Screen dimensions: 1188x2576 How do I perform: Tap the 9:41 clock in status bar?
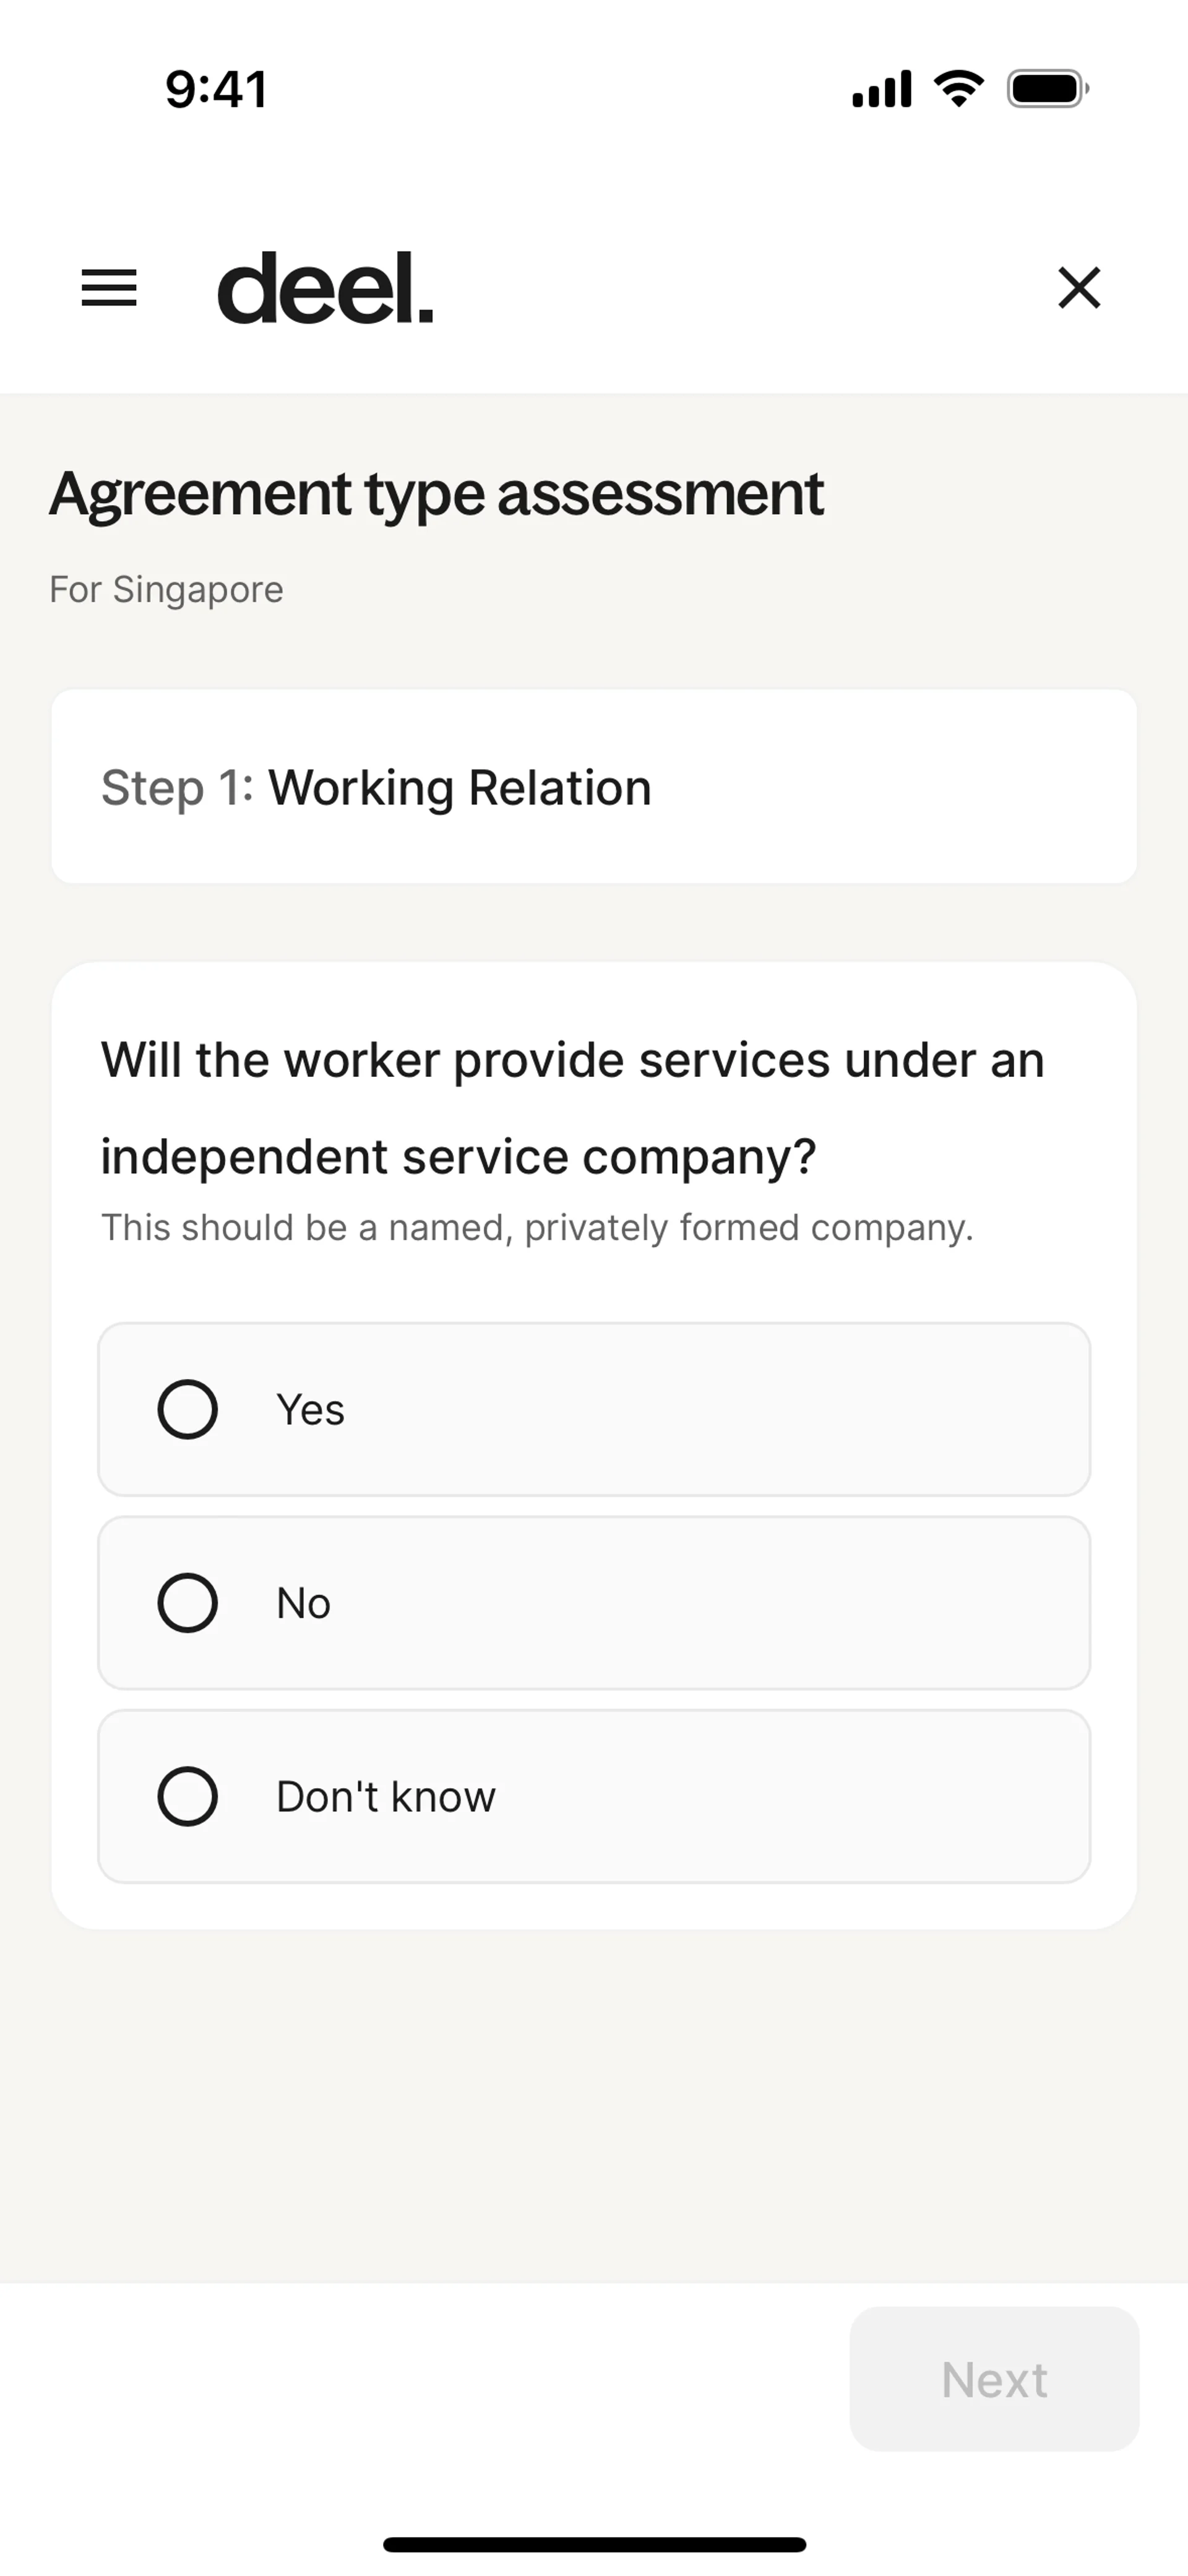click(x=216, y=89)
